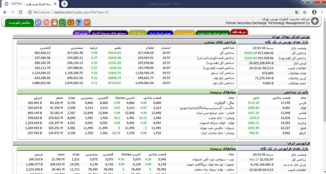Open فخوز in index effect table

point(303,128)
